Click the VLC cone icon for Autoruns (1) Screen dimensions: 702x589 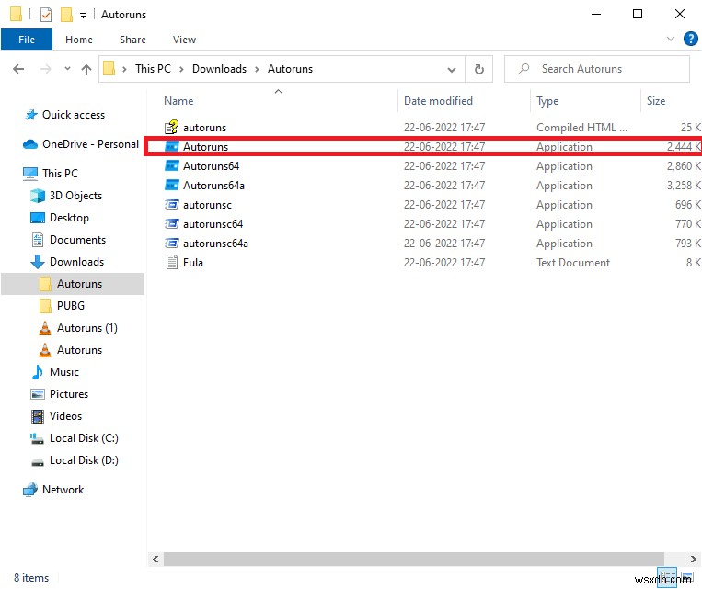[45, 328]
